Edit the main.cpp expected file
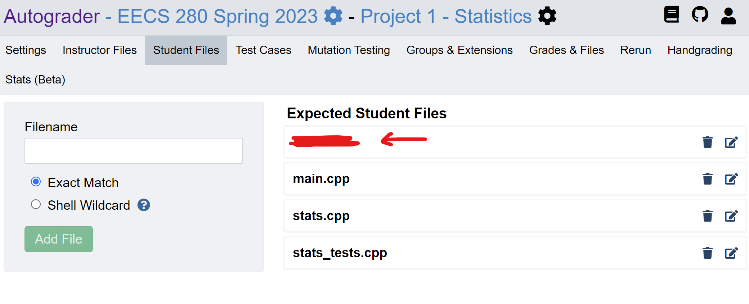Viewport: 749px width, 304px height. click(x=731, y=178)
